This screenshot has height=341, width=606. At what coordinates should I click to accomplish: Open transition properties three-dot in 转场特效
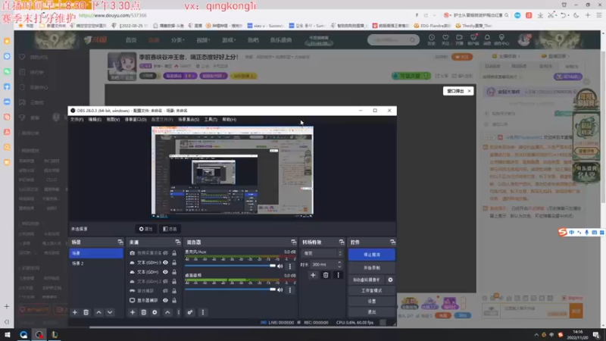[x=338, y=275]
